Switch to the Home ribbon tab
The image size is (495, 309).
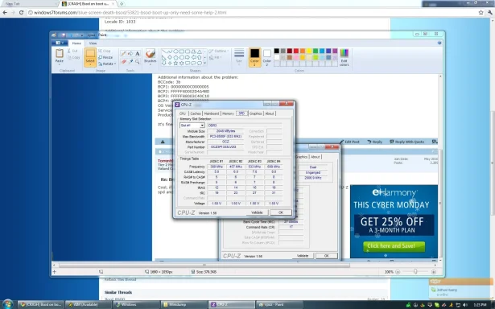76,43
